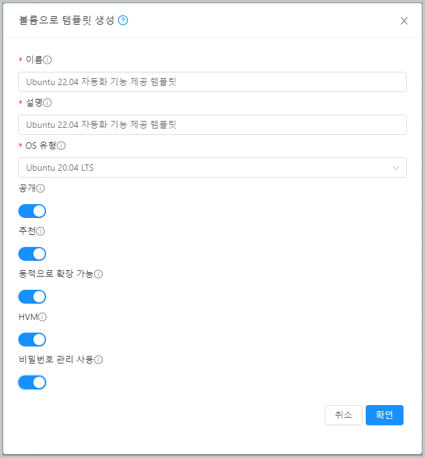Screen dimensions: 425x458
Task: Open the OS 유형 dropdown showing Ubuntu 20.04 LTS
Action: tap(202, 168)
